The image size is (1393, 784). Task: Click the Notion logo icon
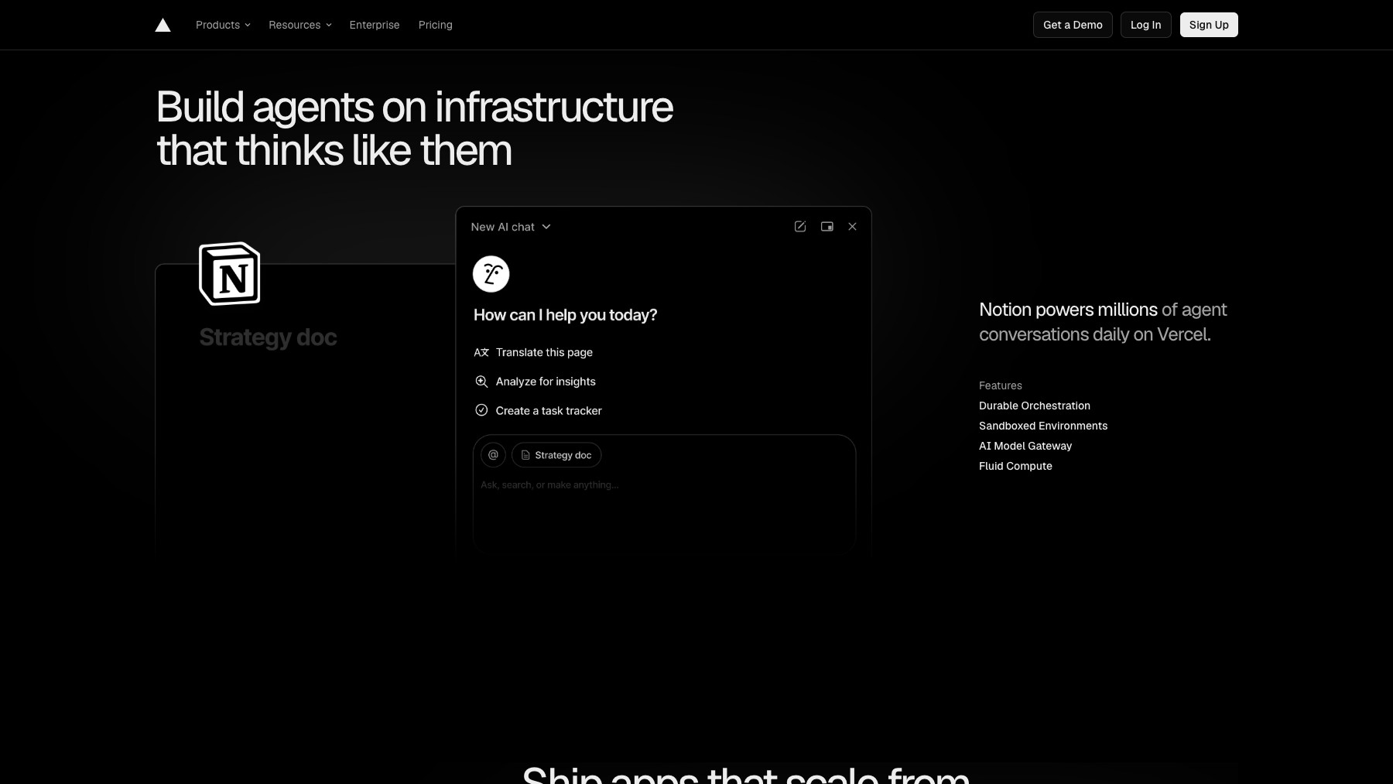click(230, 274)
